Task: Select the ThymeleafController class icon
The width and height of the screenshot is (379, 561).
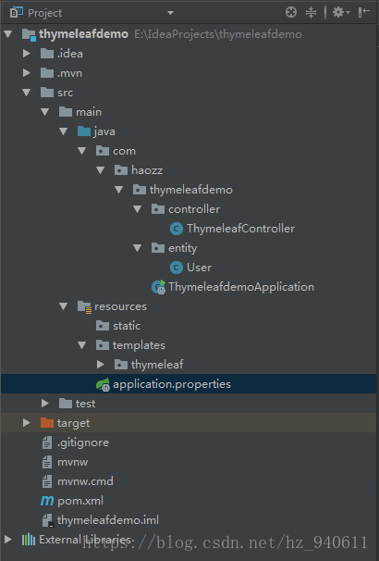Action: (x=177, y=229)
